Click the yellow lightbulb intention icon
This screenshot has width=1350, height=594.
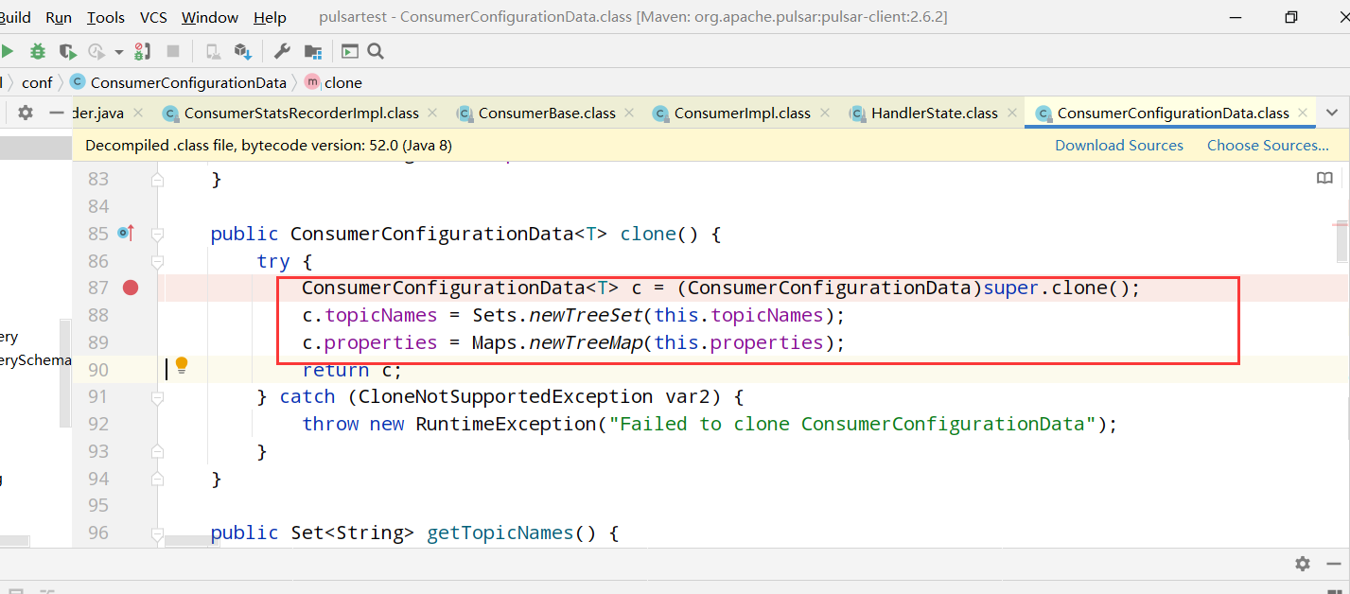(x=182, y=365)
